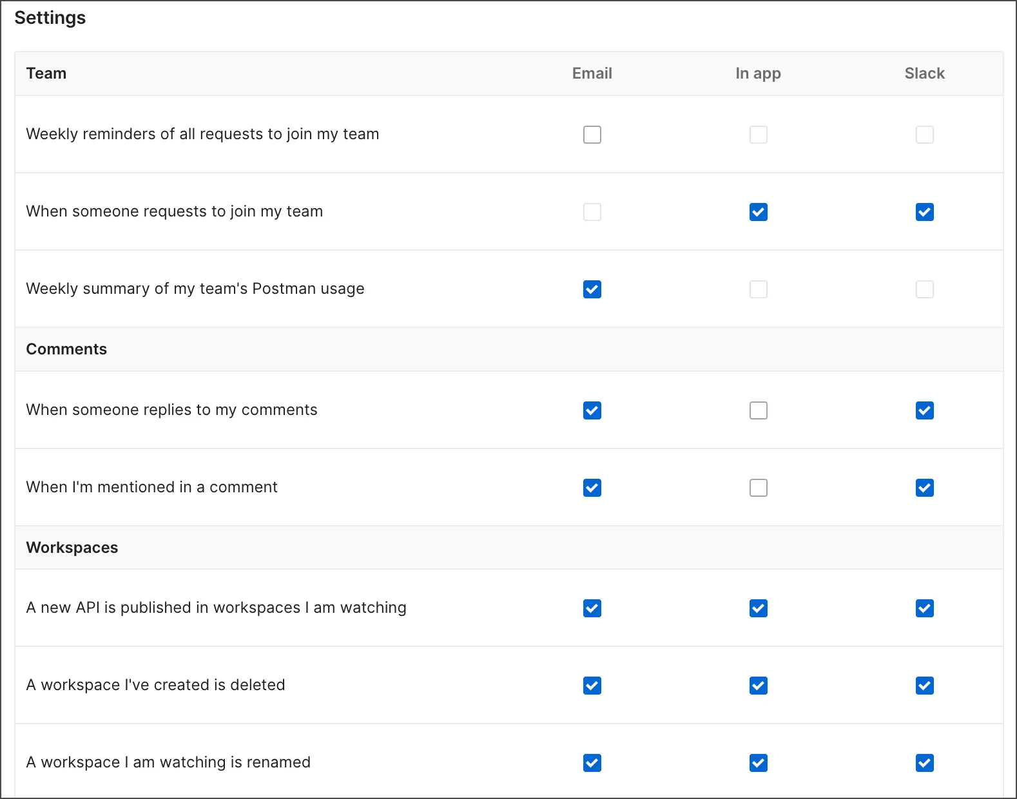Click the Comments section heading
This screenshot has width=1017, height=799.
click(66, 349)
